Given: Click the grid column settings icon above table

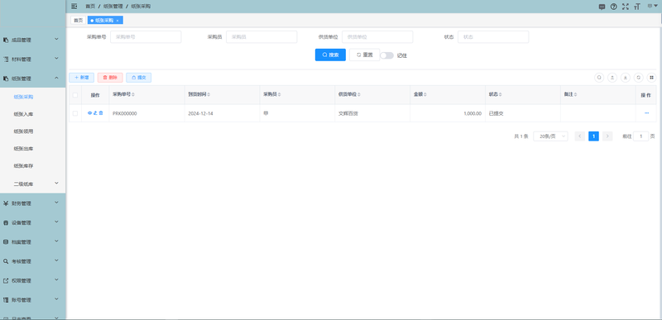Looking at the screenshot, I should point(651,78).
